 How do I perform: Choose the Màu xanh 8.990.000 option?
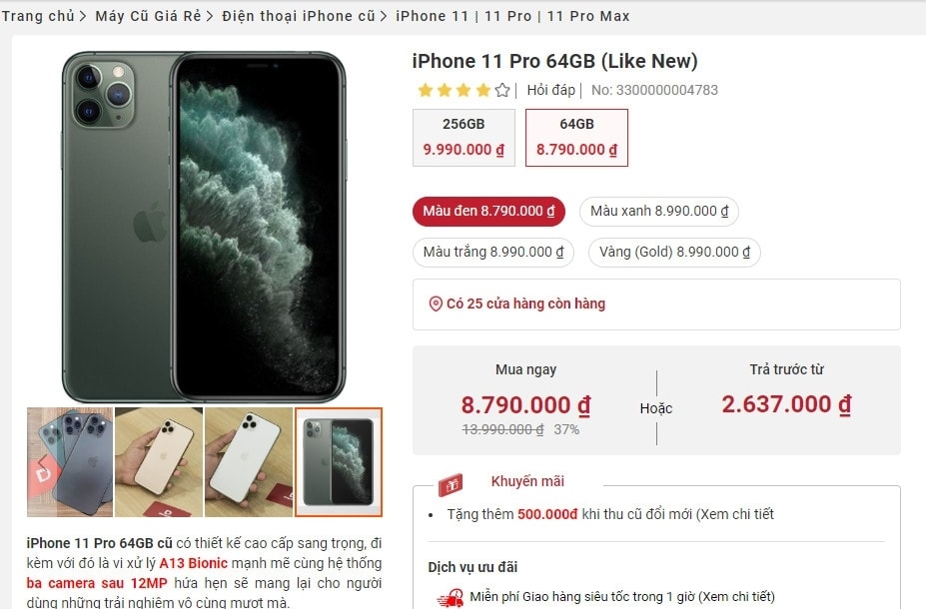pyautogui.click(x=659, y=212)
